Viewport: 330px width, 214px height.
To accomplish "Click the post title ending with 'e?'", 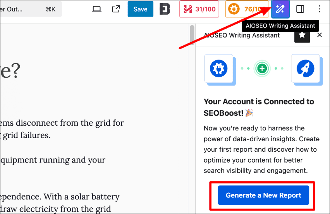I will coord(10,71).
